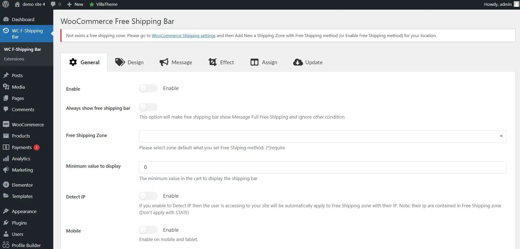Click the Payments notification badge

point(37,147)
